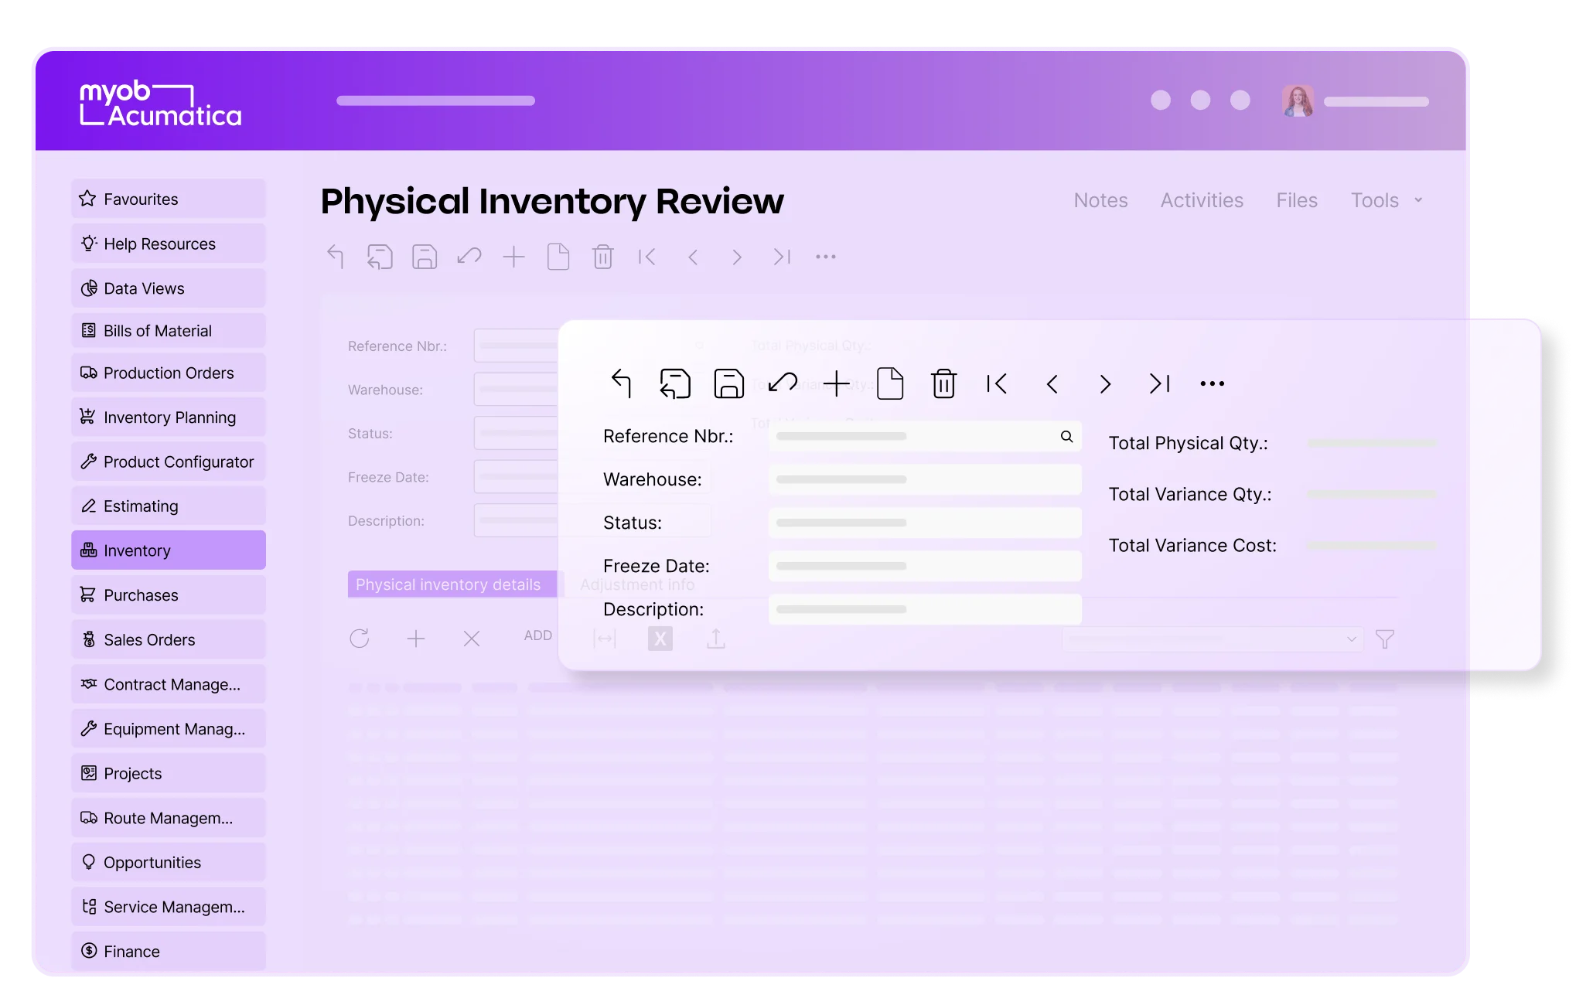Click faded Save and Close under page title

coord(380,257)
